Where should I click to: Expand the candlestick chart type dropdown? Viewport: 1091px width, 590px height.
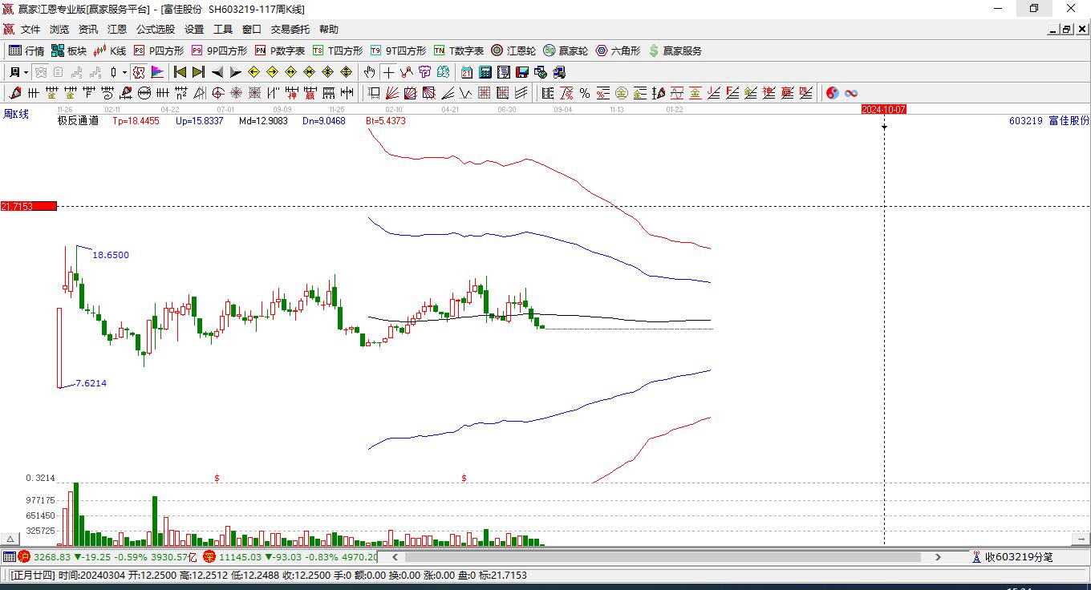click(x=124, y=72)
